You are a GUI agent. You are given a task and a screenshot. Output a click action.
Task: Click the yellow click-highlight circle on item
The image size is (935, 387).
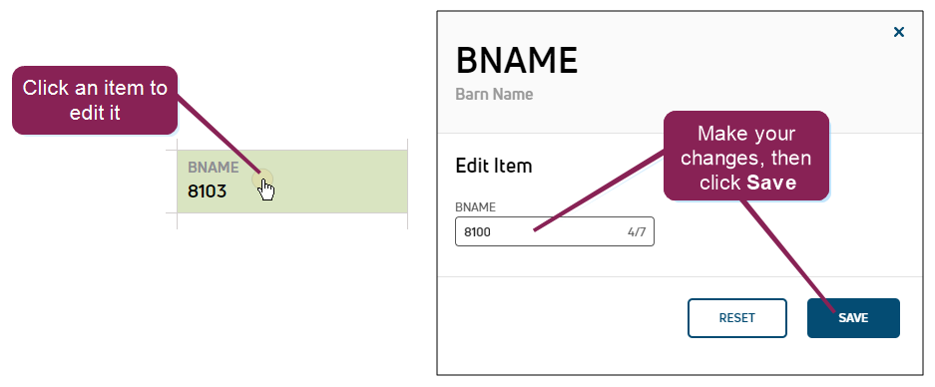pyautogui.click(x=262, y=179)
